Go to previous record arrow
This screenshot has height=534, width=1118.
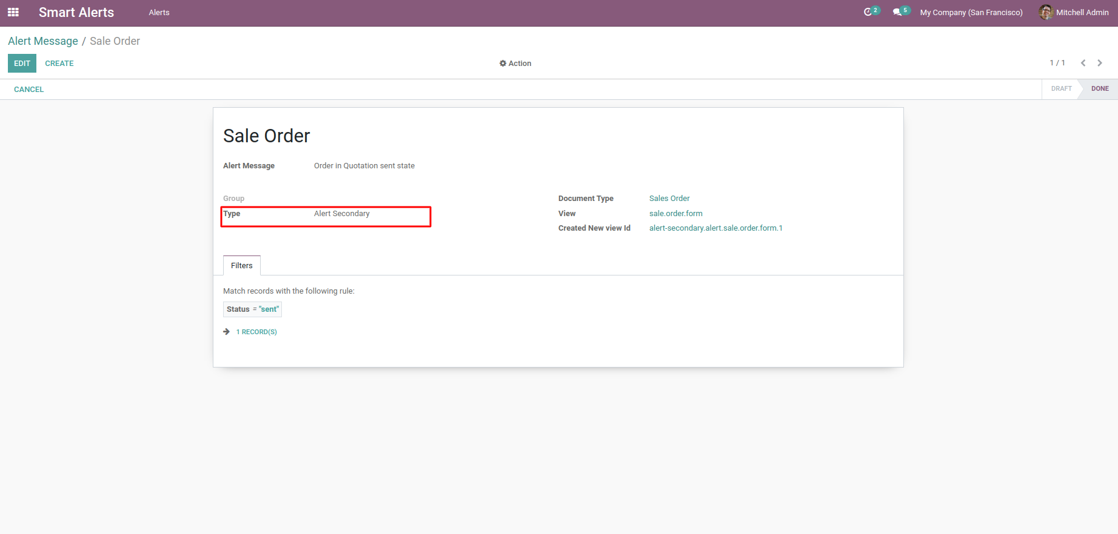(1083, 63)
